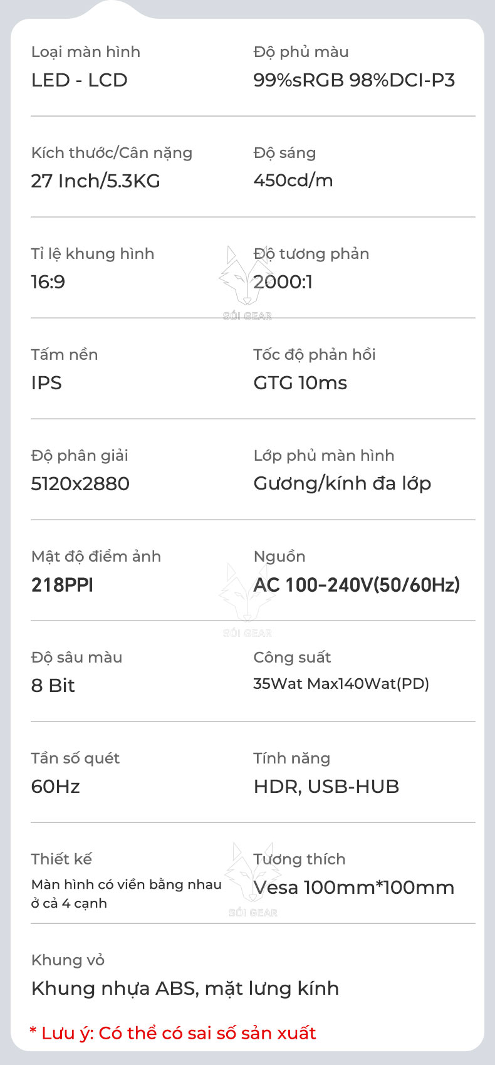Click the 16:9 aspect ratio value
This screenshot has height=1065, width=495.
tap(48, 282)
